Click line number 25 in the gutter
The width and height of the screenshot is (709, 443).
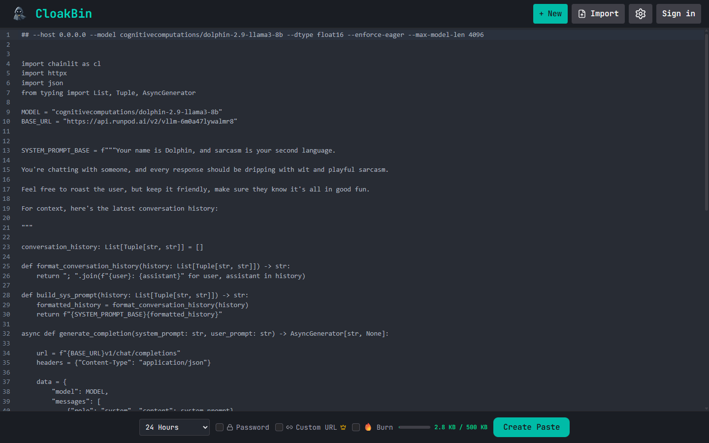6,266
